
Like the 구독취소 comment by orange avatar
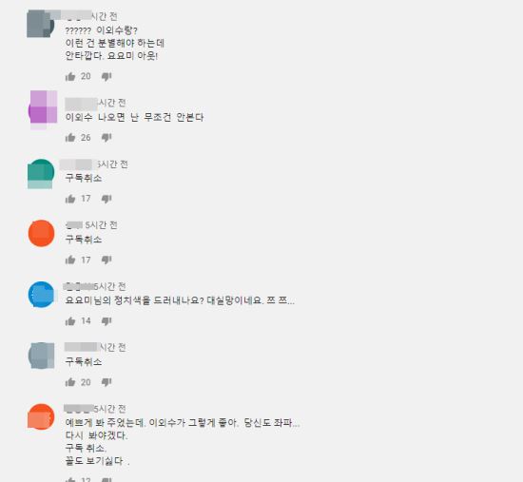70,260
